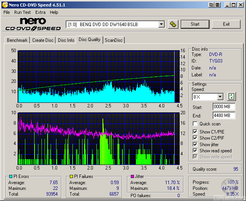Enable the Quick scan checkbox
The height and width of the screenshot is (201, 246).
(x=195, y=124)
